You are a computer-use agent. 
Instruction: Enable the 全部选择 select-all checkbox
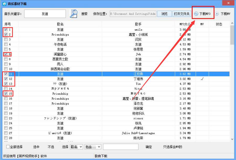pyautogui.click(x=8, y=147)
